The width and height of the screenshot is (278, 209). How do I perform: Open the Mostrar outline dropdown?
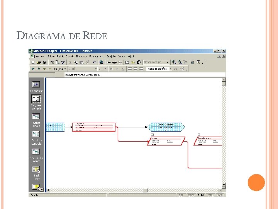pyautogui.click(x=60, y=69)
